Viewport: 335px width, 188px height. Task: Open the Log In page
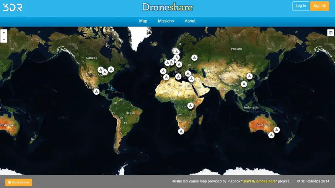pyautogui.click(x=301, y=6)
